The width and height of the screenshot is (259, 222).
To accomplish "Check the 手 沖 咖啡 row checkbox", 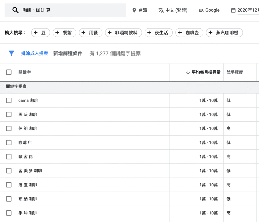I will coord(9,213).
